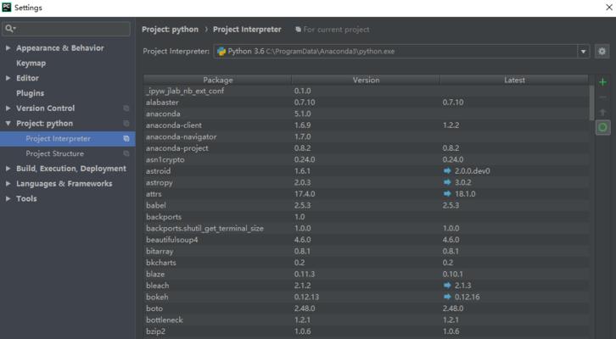Expand the Tools section arrow
The height and width of the screenshot is (339, 616).
point(8,198)
